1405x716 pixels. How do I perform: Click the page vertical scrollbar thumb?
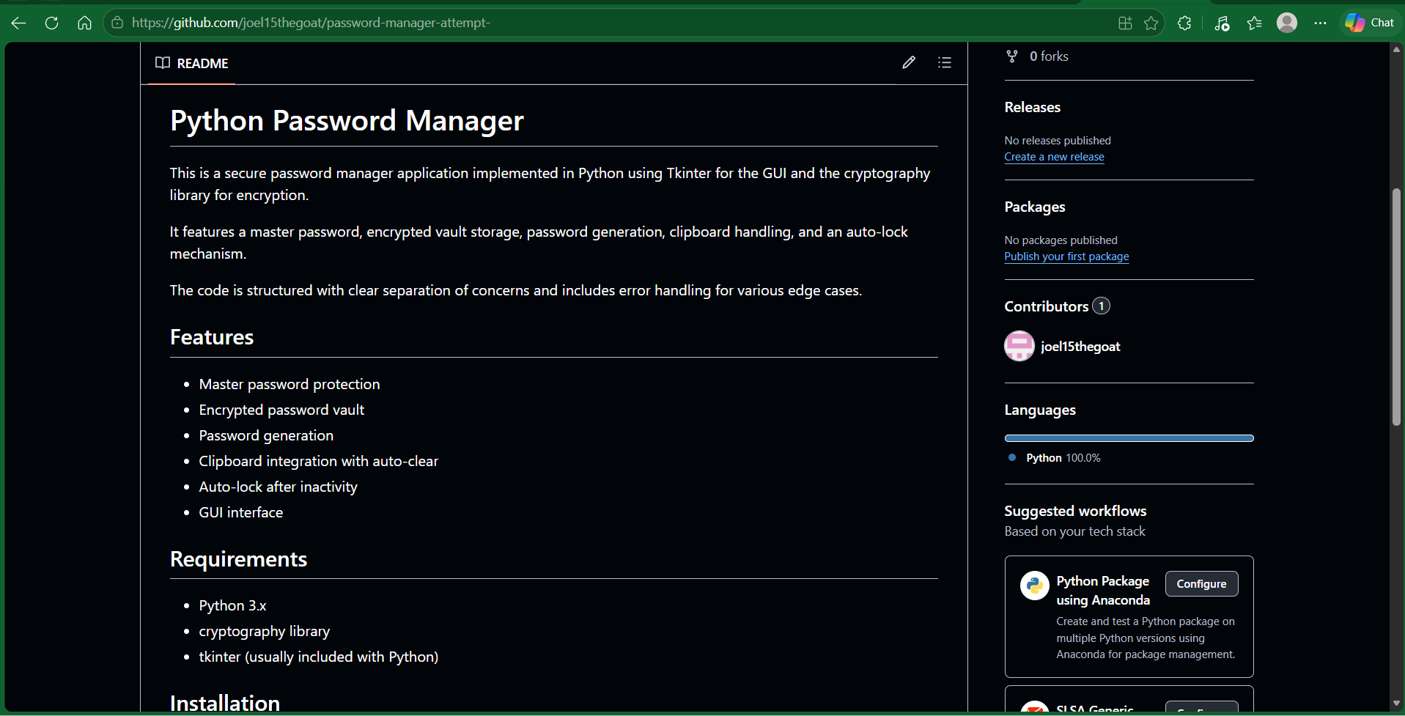tap(1396, 308)
